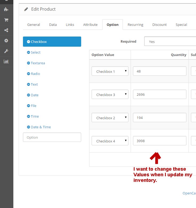This screenshot has height=208, width=196.
Task: Remove the Date & Time option minus icon
Action: point(28,127)
